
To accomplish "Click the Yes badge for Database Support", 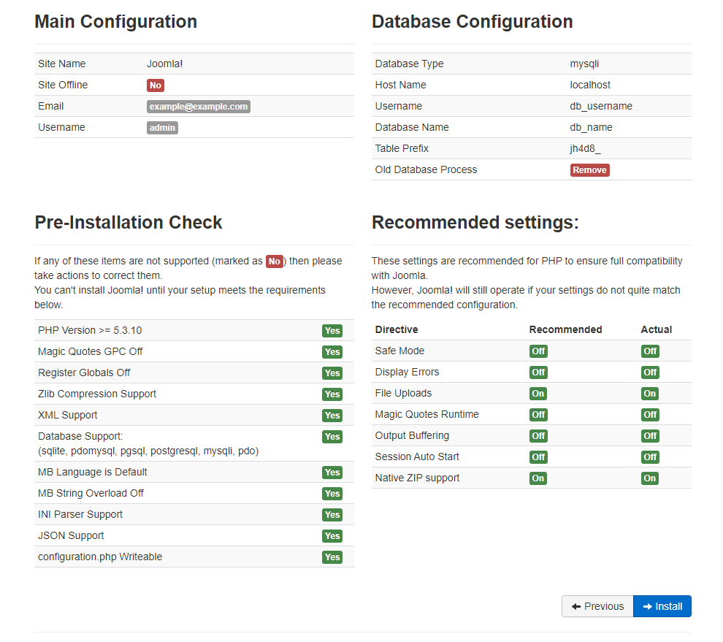I will click(332, 437).
